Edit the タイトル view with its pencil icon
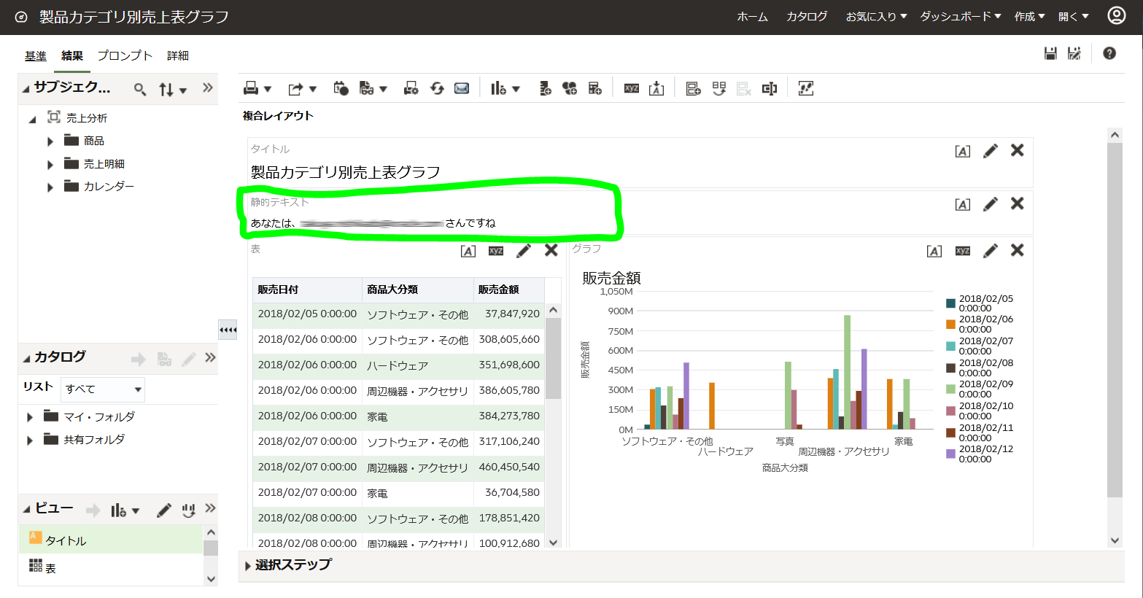Viewport: 1143px width, 598px height. tap(990, 150)
